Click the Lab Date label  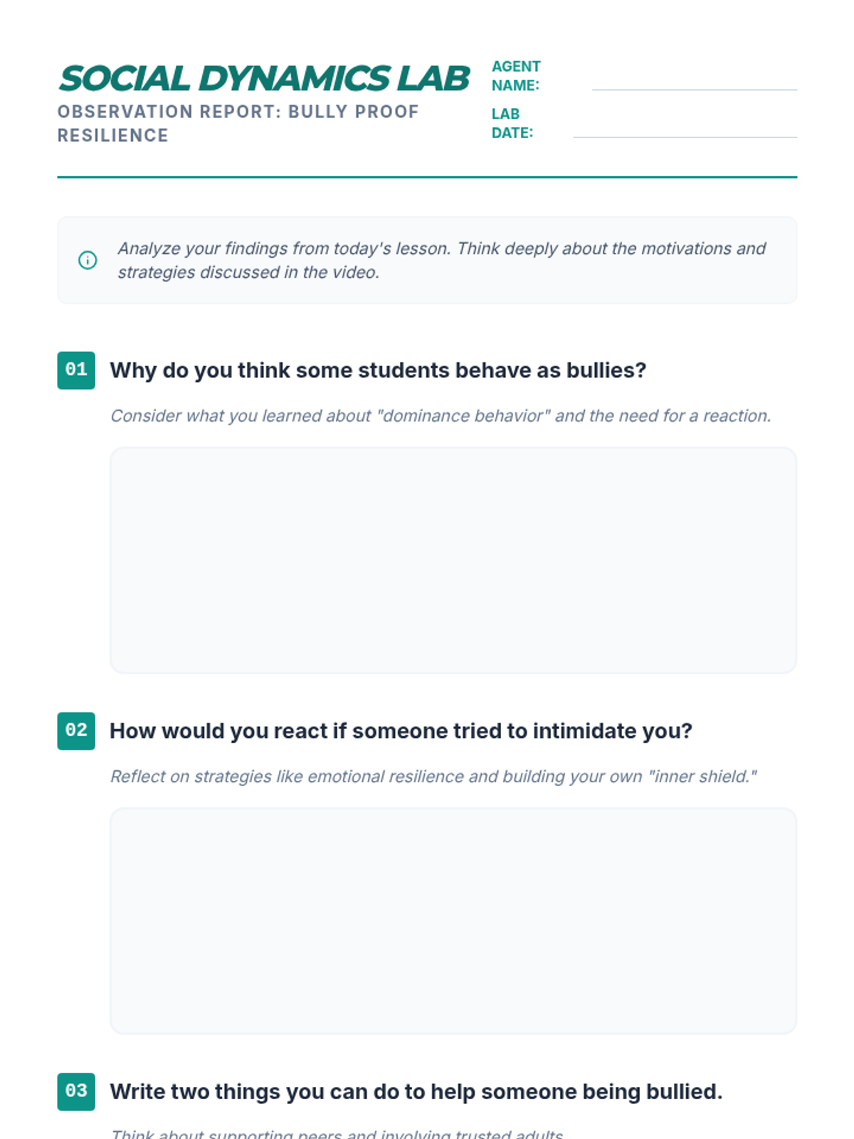pos(512,123)
